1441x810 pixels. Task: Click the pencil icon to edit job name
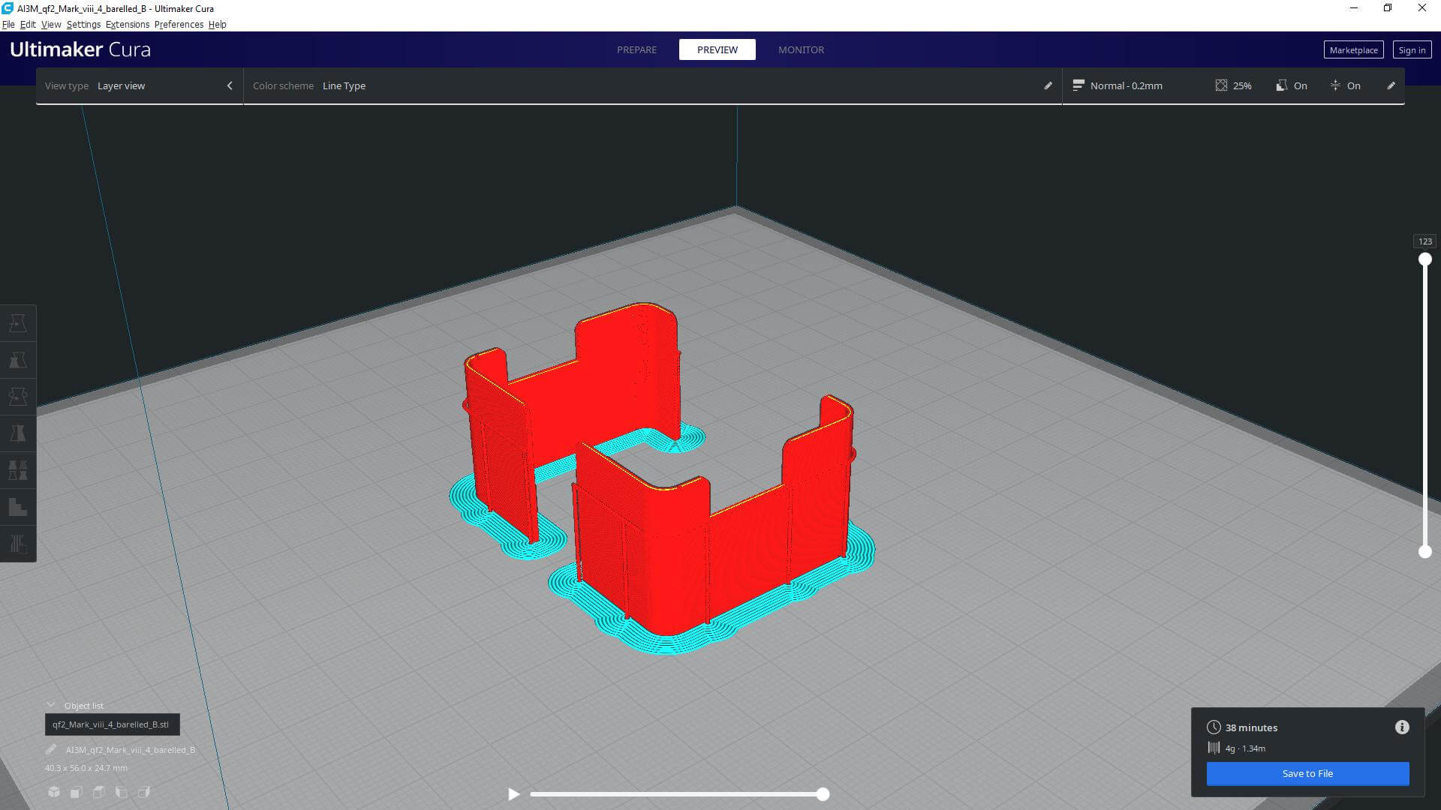(x=51, y=749)
